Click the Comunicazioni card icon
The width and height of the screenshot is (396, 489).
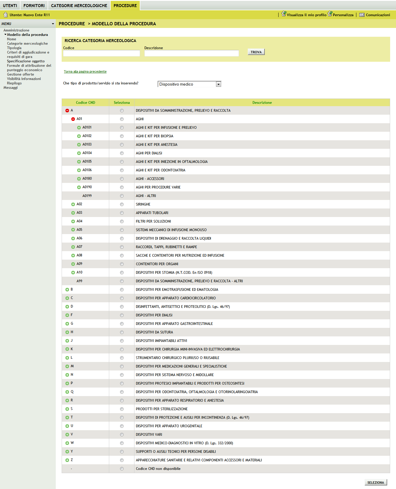pos(362,15)
